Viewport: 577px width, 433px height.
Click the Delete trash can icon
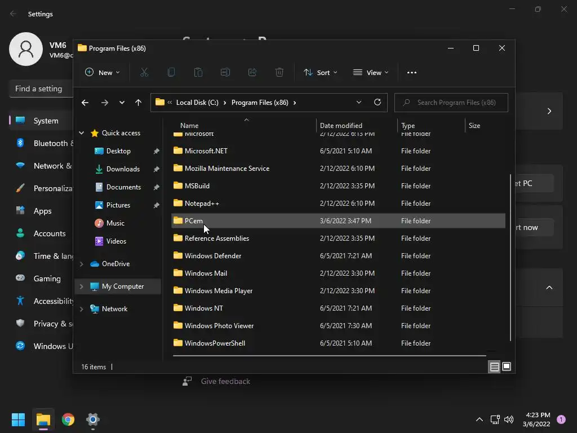[x=279, y=73]
